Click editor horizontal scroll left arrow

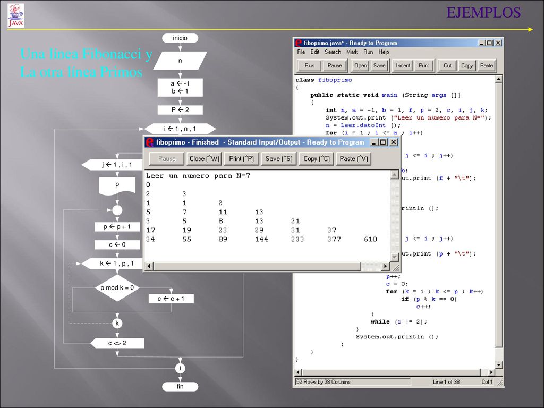click(x=298, y=372)
